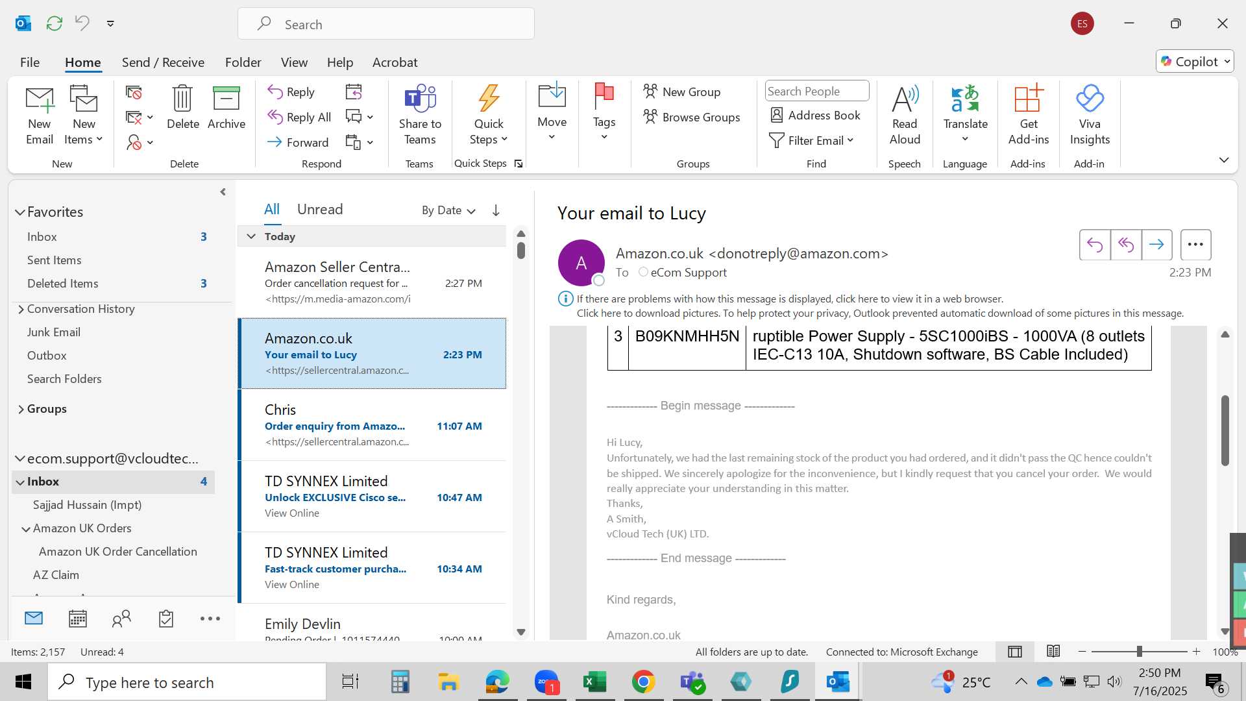
Task: Click zoom out minus button
Action: [x=1082, y=652]
